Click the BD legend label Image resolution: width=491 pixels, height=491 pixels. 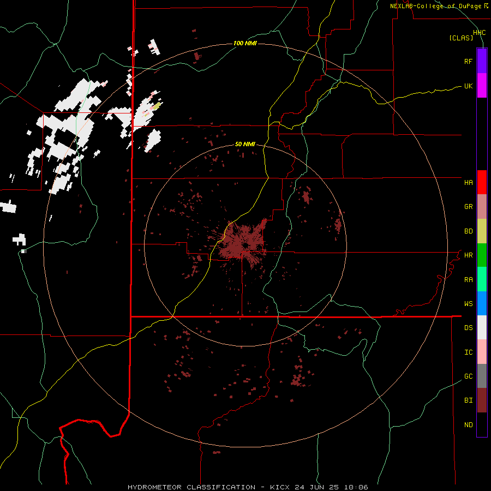(x=469, y=231)
